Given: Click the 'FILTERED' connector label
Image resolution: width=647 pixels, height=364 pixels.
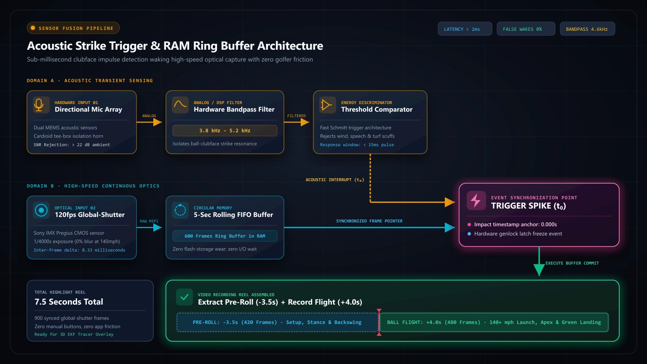Looking at the screenshot, I should click(x=297, y=116).
